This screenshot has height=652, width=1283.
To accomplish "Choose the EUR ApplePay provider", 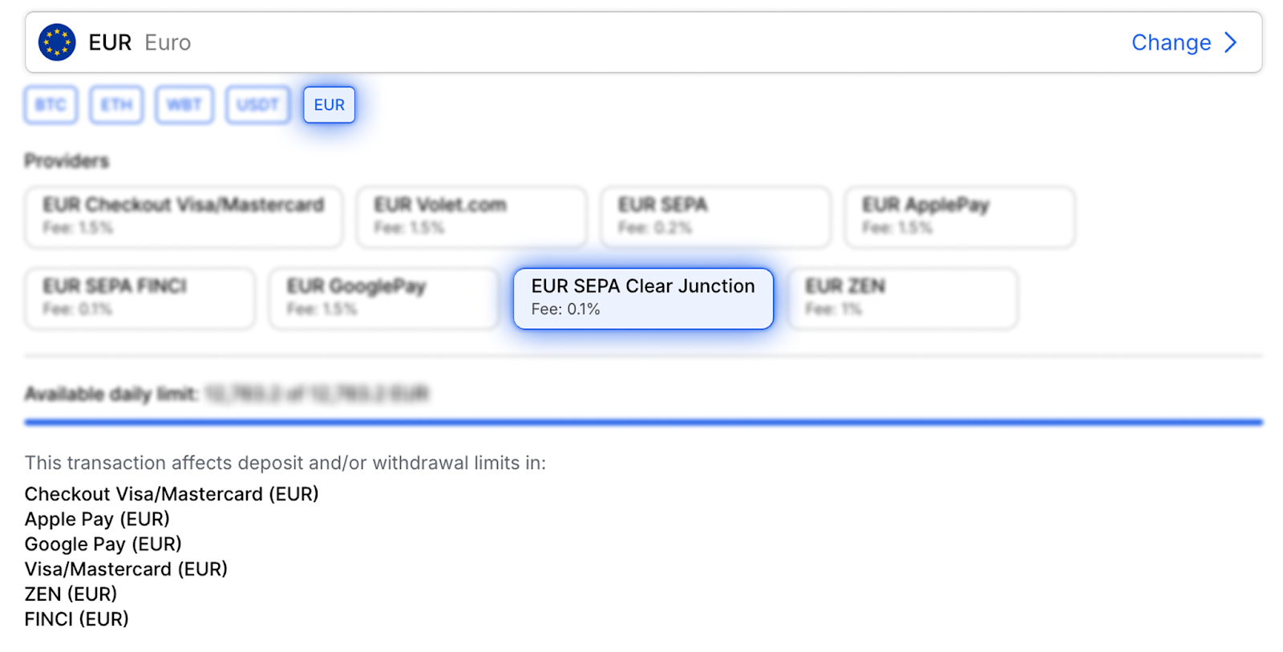I will 959,217.
